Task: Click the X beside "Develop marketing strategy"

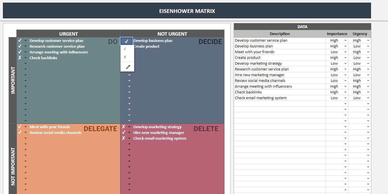Action: (124, 127)
